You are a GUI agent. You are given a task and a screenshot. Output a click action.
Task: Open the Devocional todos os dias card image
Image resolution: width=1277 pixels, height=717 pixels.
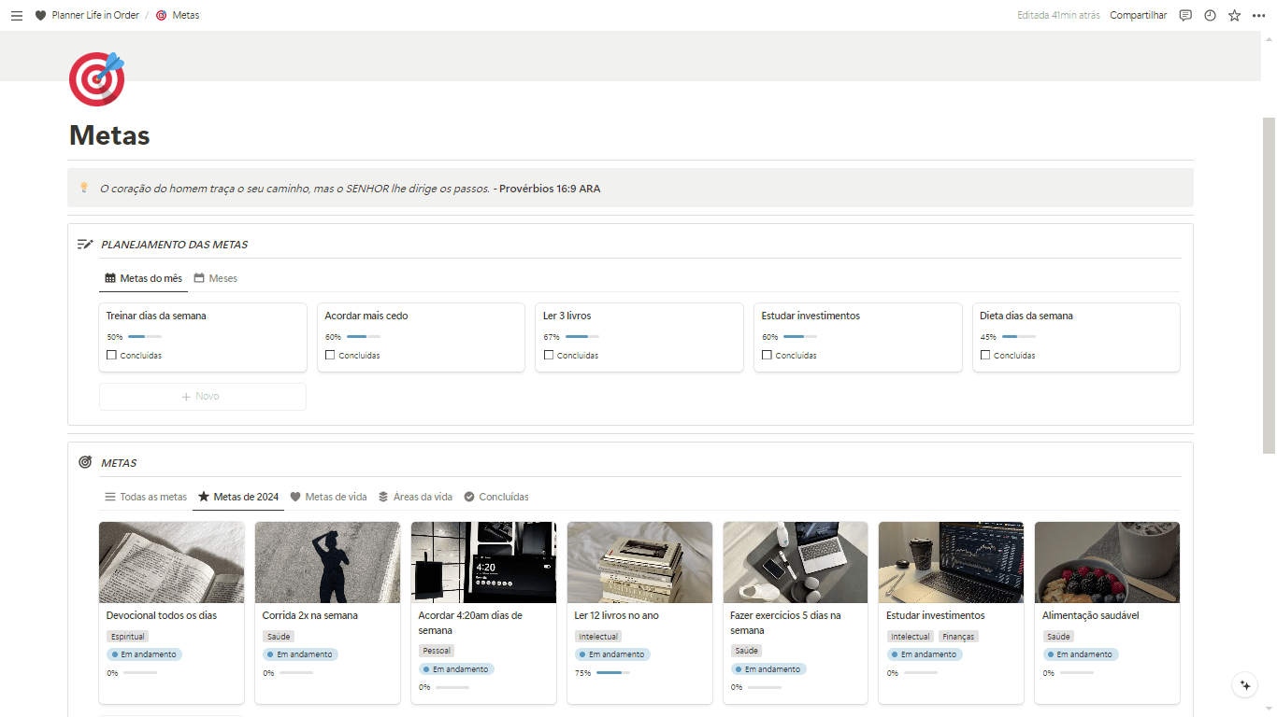click(171, 562)
